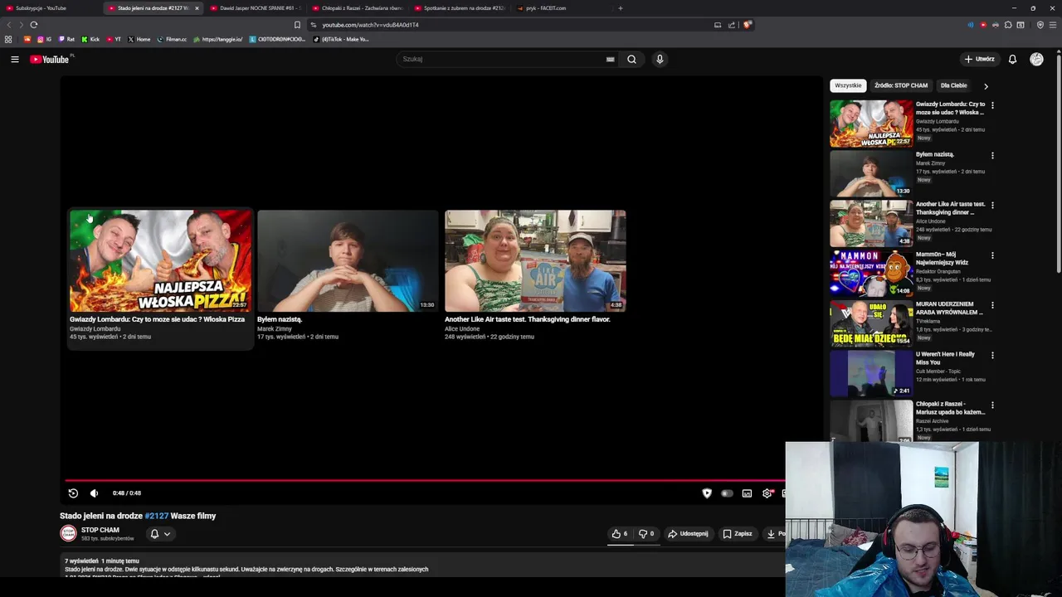Screen dimensions: 1062x597
Task: Select the Źródło: STOP CHAM chip
Action: (x=901, y=85)
